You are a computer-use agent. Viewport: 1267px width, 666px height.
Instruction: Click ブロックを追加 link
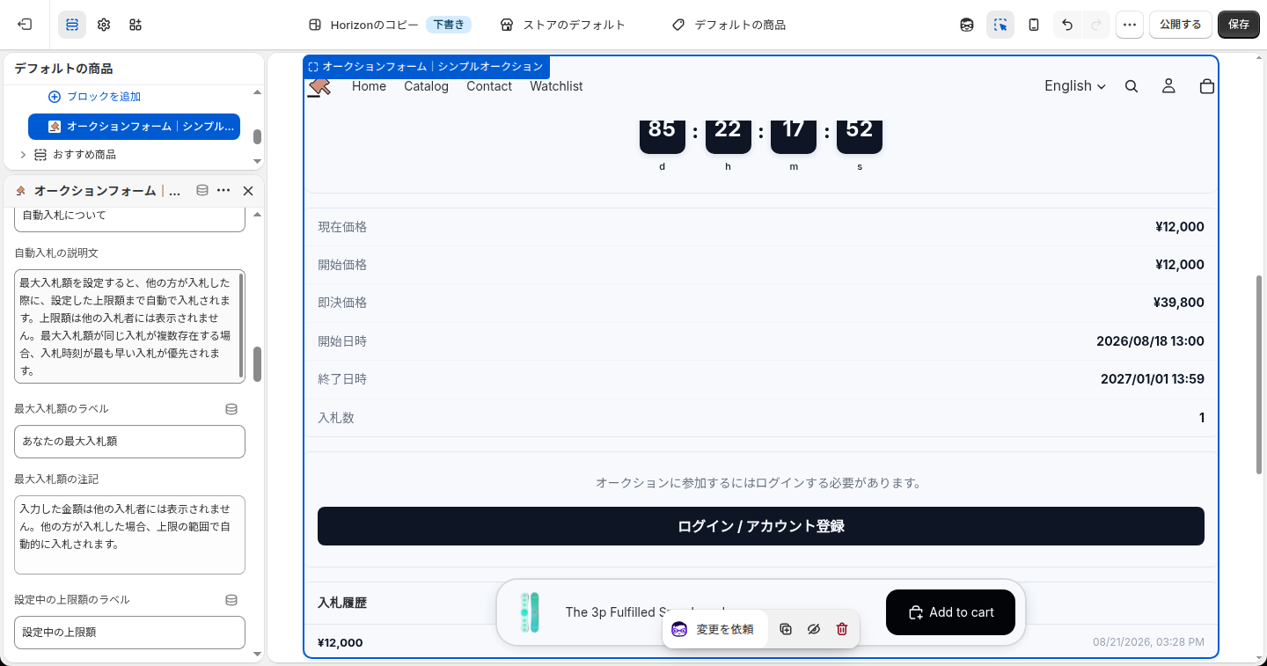94,97
